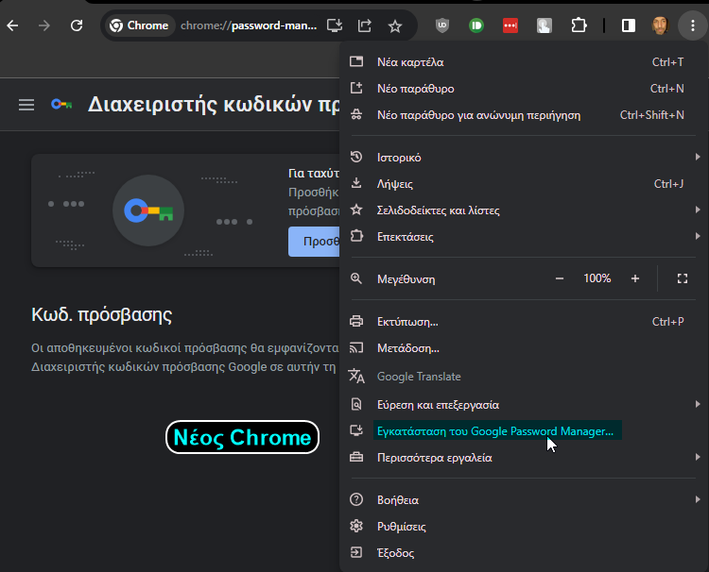Select Νέο παράθυρο menu item

coord(522,89)
